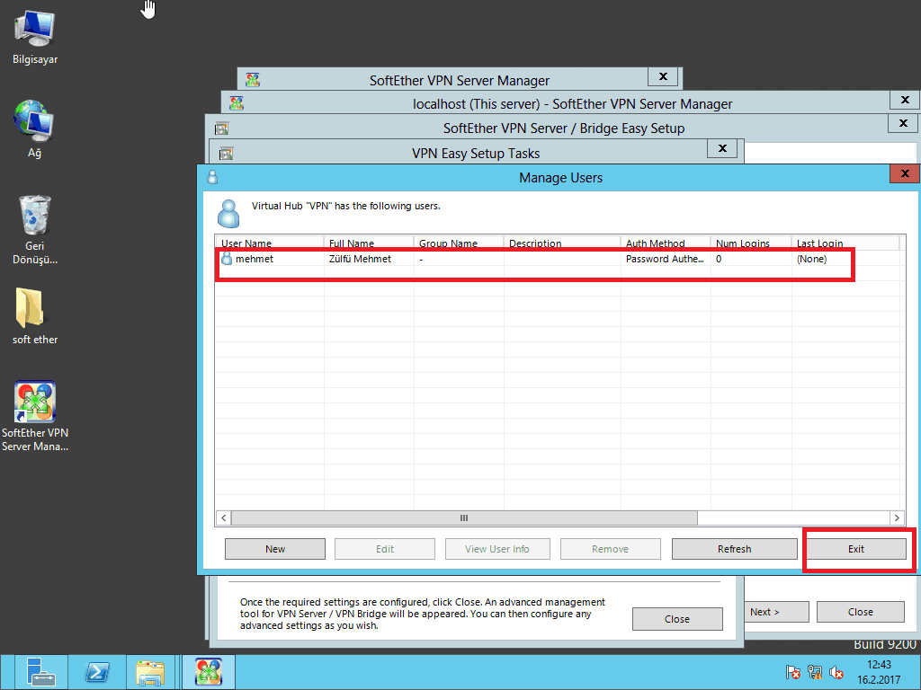The height and width of the screenshot is (690, 921).
Task: Open File Explorer from the taskbar
Action: point(150,672)
